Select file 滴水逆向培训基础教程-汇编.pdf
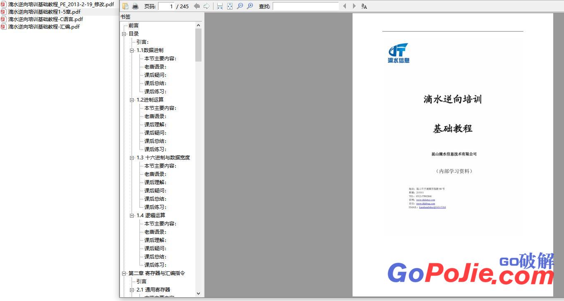 click(x=44, y=26)
